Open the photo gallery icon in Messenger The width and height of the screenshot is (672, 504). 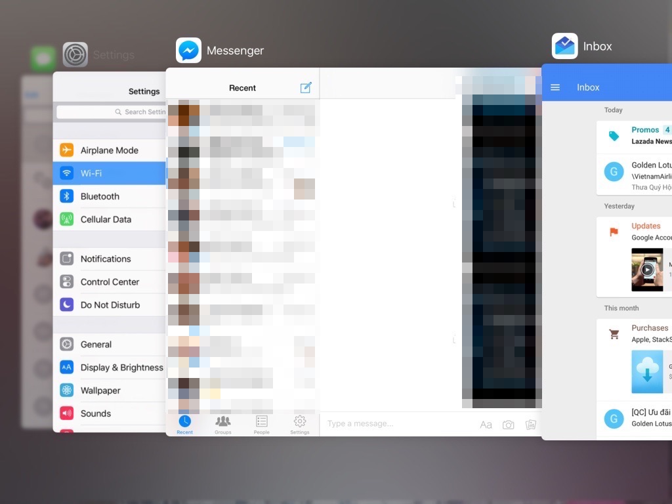pyautogui.click(x=531, y=425)
